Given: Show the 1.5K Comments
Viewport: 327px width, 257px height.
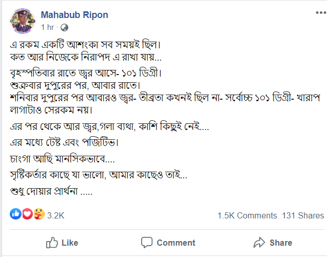Looking at the screenshot, I should click(x=246, y=216).
